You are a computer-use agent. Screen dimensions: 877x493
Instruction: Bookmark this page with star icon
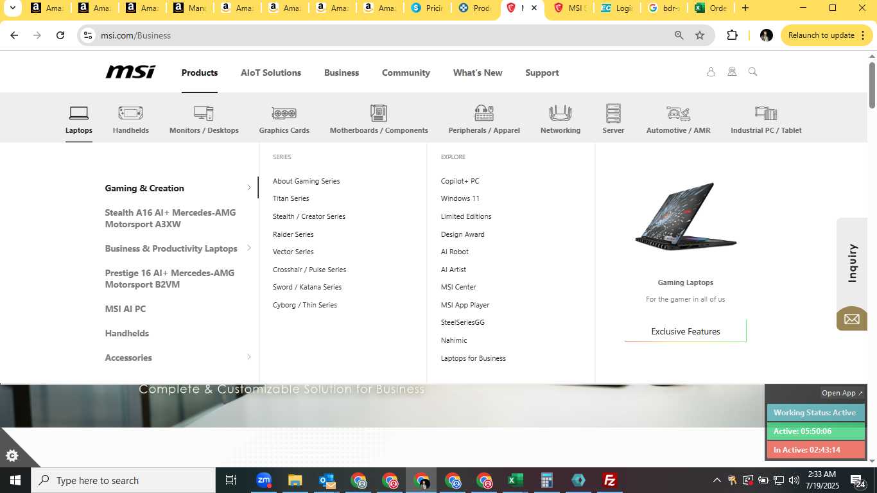click(700, 35)
